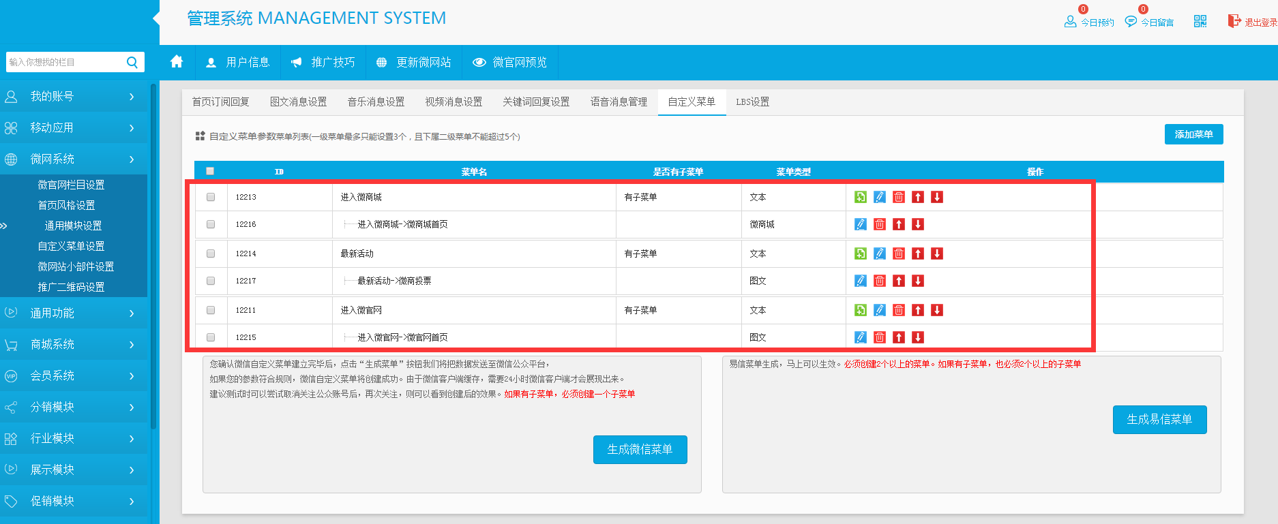This screenshot has height=524, width=1278.
Task: Collapse 微网系统 sidebar section
Action: [x=74, y=159]
